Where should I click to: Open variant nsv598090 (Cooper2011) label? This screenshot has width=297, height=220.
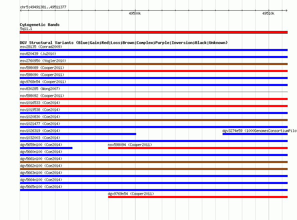(x=42, y=75)
